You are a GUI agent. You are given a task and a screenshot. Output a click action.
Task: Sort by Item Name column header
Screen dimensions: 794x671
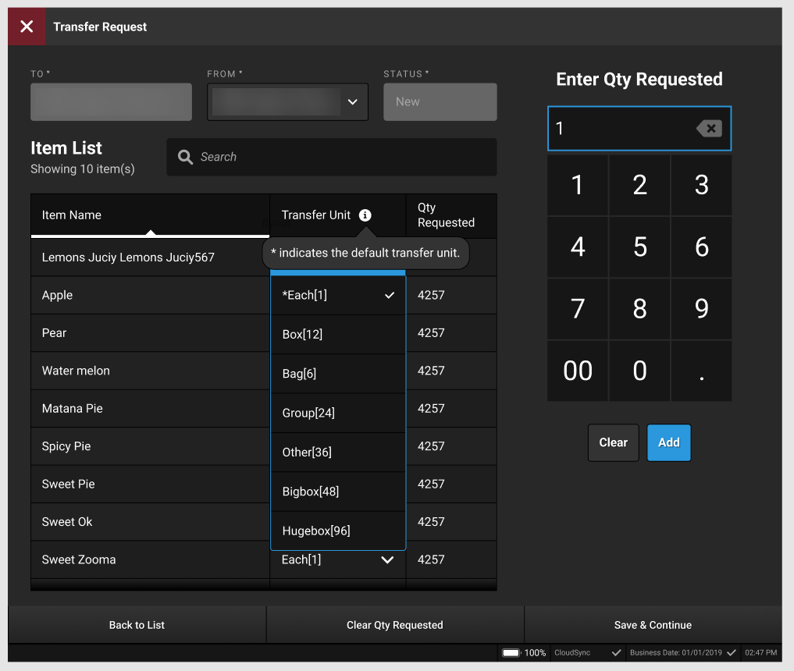(x=150, y=215)
